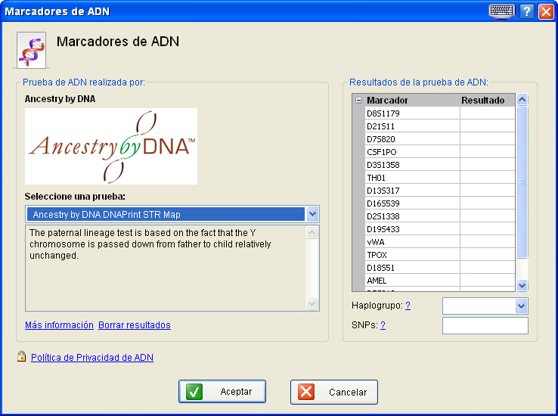Click the SNPs text input field

(x=485, y=325)
